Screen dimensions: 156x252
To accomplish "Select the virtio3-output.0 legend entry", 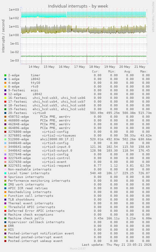I will [40, 151].
